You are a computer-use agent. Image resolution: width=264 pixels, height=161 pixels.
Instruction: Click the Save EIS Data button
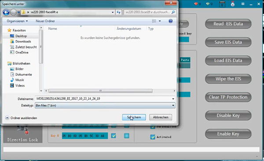coord(228,42)
